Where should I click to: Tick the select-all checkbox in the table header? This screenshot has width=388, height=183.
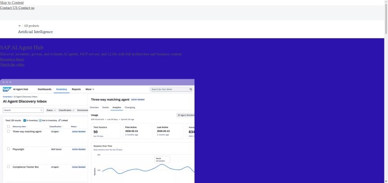click(x=9, y=126)
